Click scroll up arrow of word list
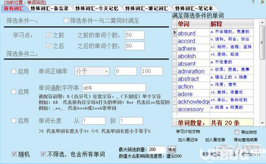The image size is (266, 164). [262, 22]
